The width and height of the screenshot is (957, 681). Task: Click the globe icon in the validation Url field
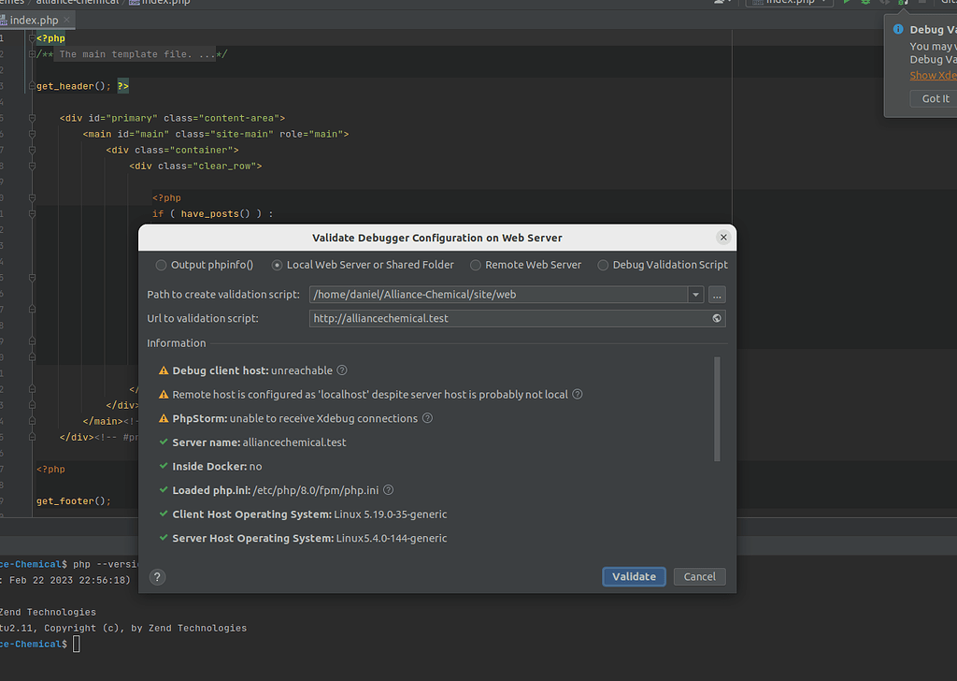716,318
